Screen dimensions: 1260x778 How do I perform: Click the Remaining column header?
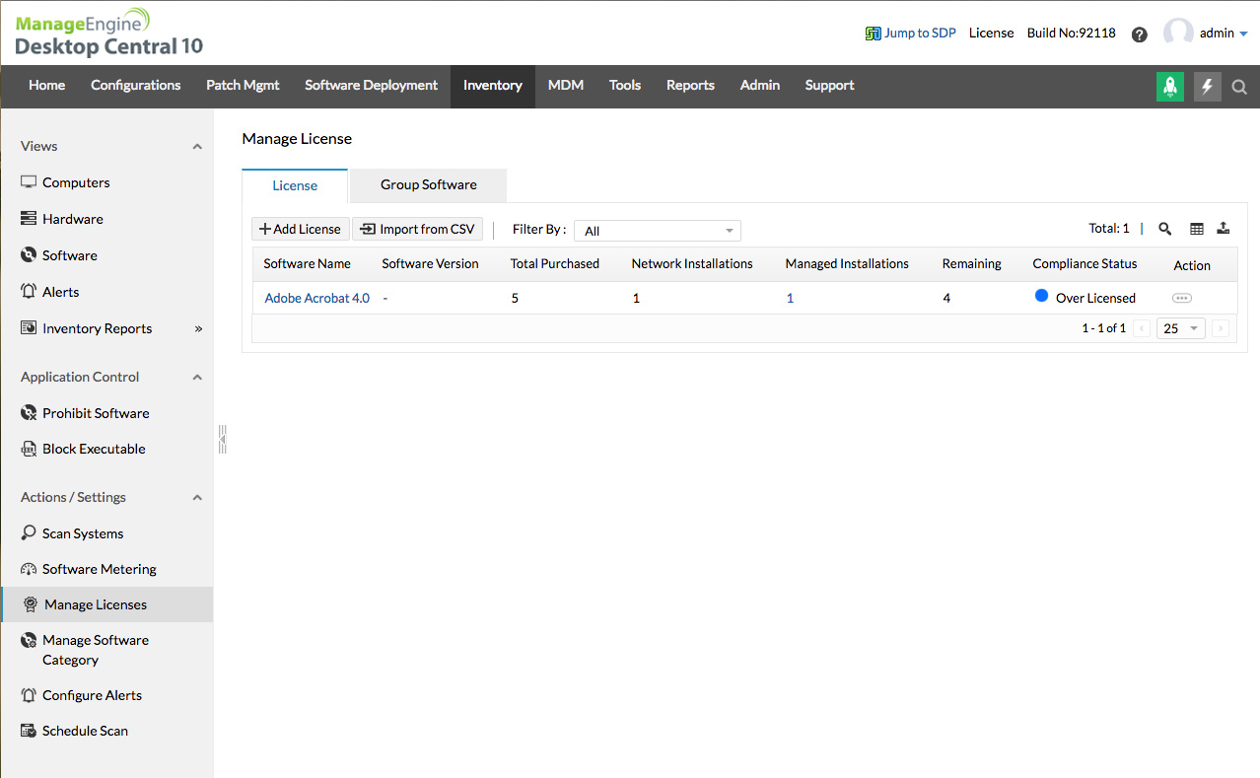(x=972, y=263)
